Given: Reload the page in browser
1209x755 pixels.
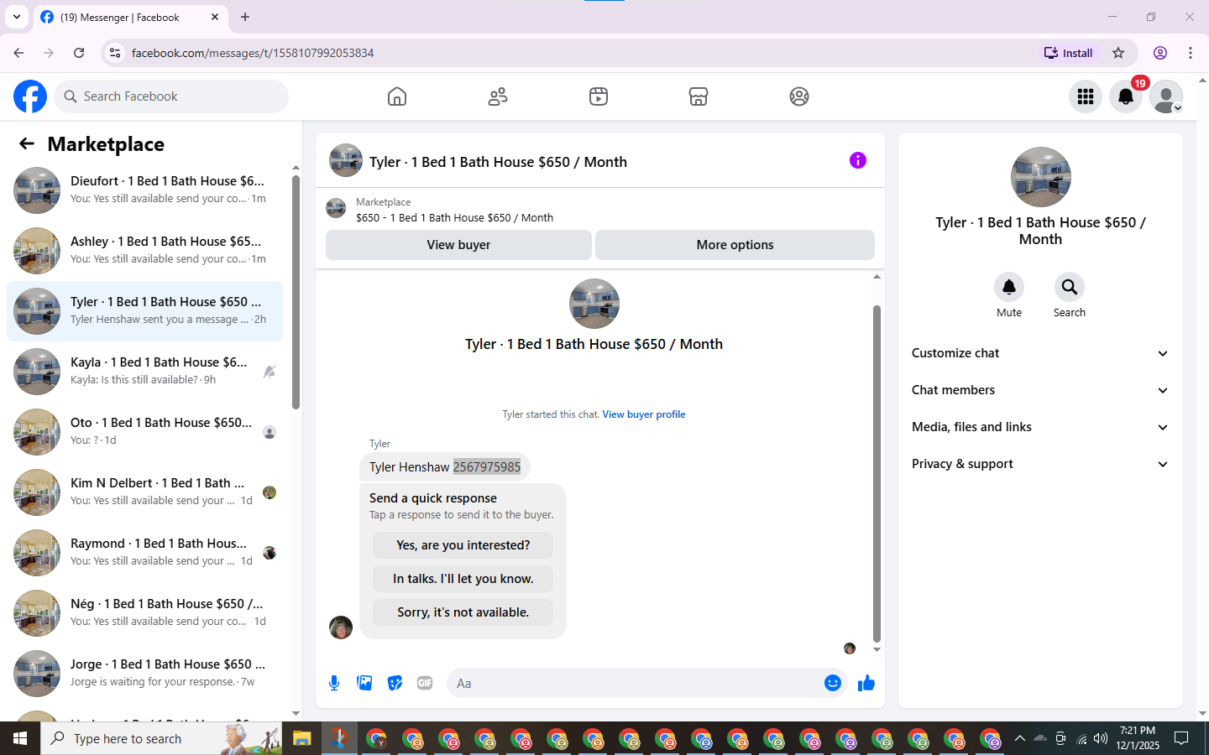Looking at the screenshot, I should tap(79, 53).
